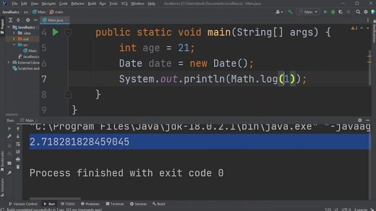Select the Main tab in the Run panel
This screenshot has height=211, width=376.
tap(29, 120)
